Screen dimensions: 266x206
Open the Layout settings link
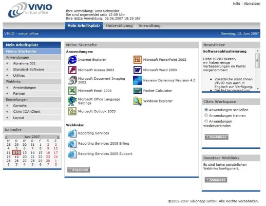click(x=18, y=117)
